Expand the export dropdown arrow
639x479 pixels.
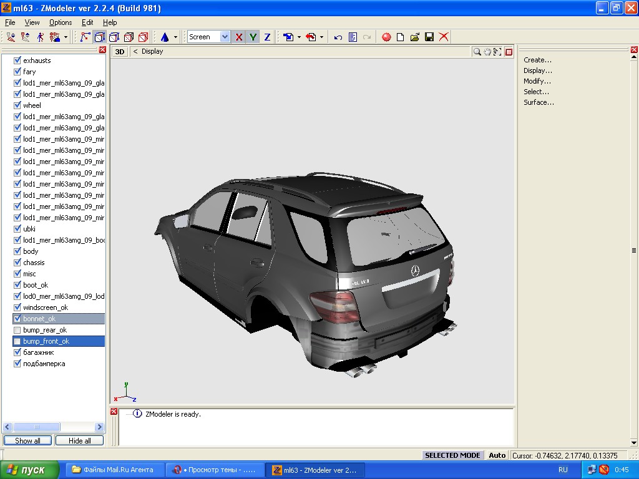(x=321, y=37)
